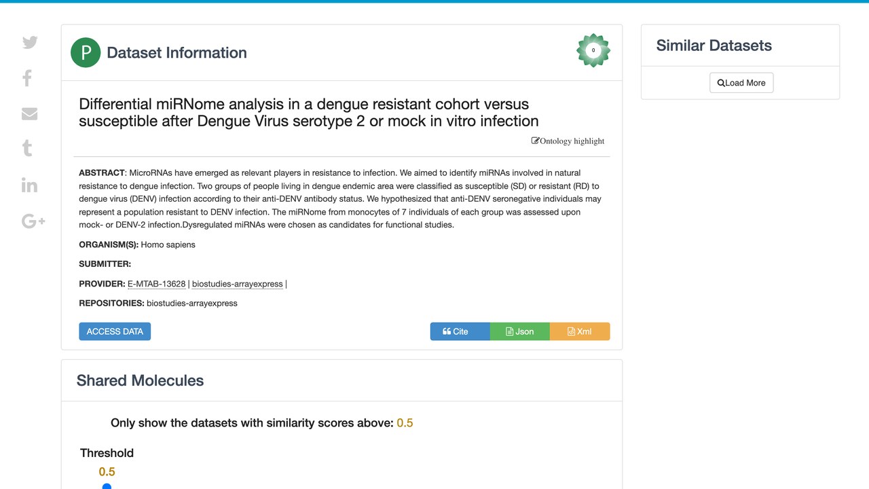Image resolution: width=869 pixels, height=489 pixels.
Task: Click the Homo sapiens organism text
Action: pos(168,244)
